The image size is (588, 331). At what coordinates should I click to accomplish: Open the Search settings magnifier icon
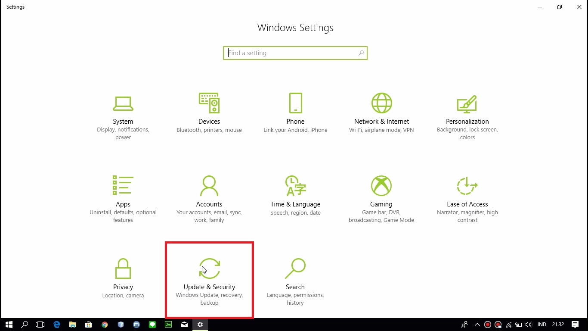pyautogui.click(x=295, y=269)
